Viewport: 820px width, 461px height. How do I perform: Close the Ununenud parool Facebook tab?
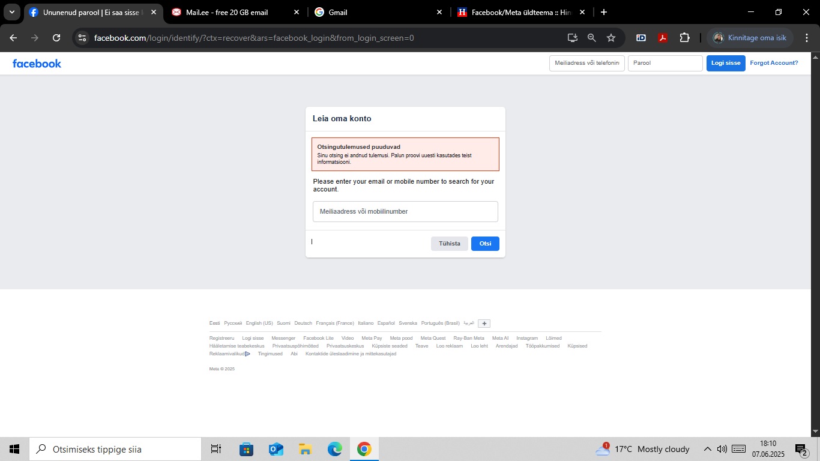pos(154,12)
